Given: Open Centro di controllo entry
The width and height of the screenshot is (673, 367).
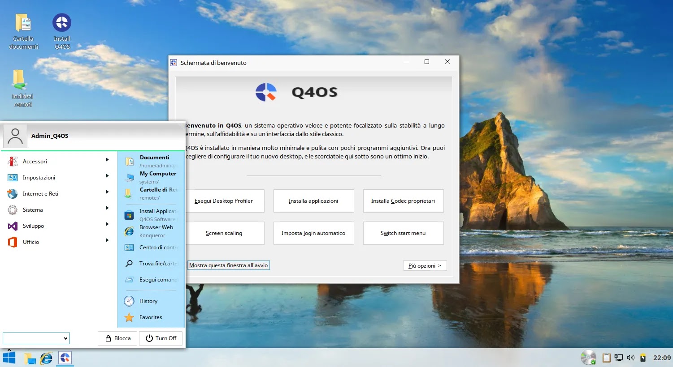Looking at the screenshot, I should pyautogui.click(x=151, y=248).
